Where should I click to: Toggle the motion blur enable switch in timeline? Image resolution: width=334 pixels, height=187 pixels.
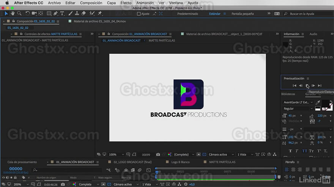pos(140,170)
